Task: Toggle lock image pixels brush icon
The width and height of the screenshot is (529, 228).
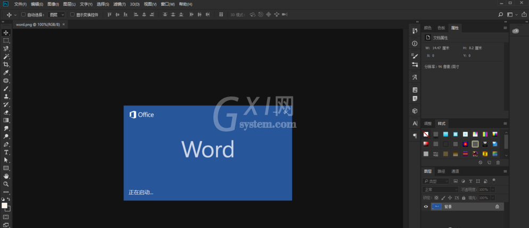Action: (x=443, y=198)
